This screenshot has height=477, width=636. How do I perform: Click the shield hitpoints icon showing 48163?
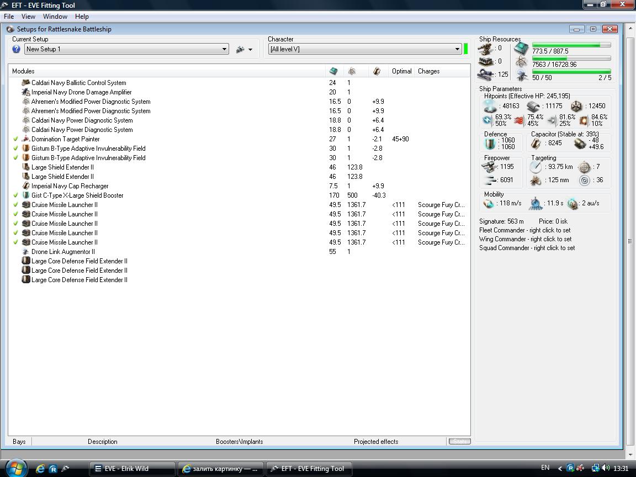pyautogui.click(x=490, y=106)
